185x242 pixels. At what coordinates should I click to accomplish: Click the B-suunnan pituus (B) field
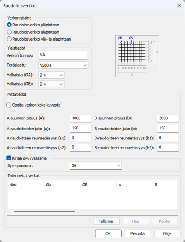[168, 118]
